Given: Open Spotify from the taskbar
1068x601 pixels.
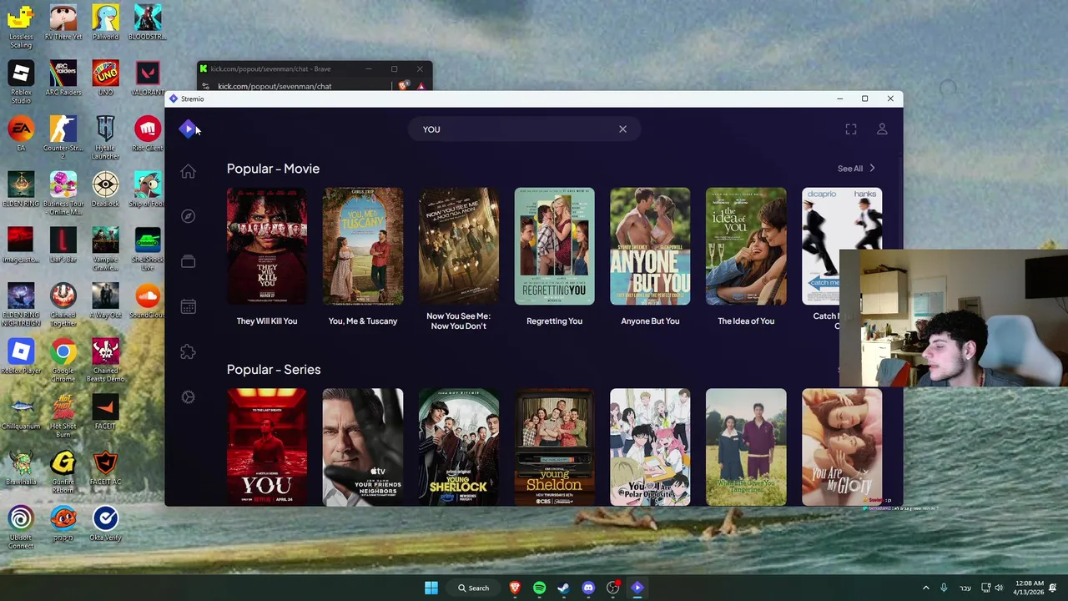Looking at the screenshot, I should coord(539,588).
